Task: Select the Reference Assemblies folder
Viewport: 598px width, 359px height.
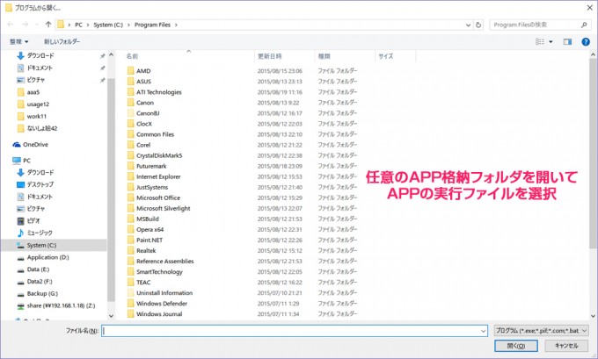Action: click(165, 262)
